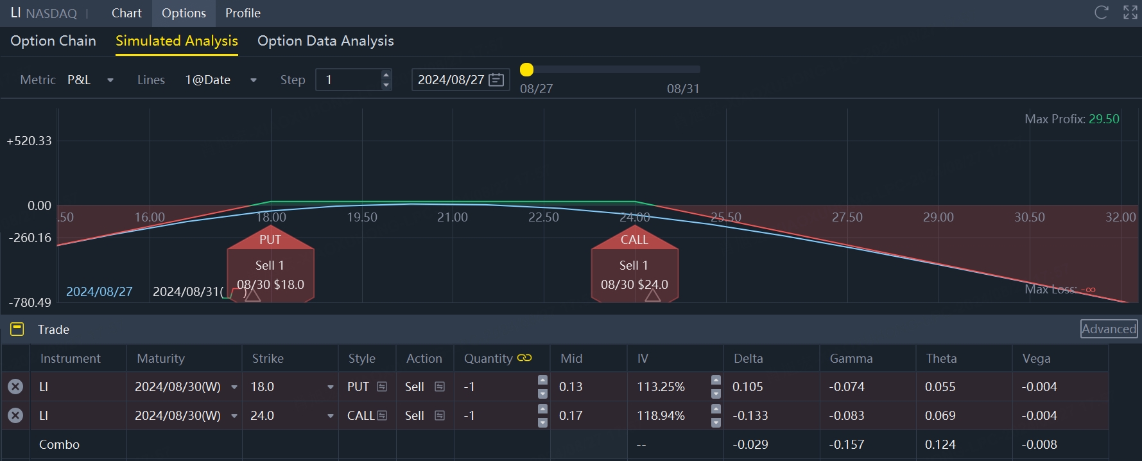Toggle fullscreen with the expand icon
This screenshot has width=1142, height=461.
tap(1130, 12)
